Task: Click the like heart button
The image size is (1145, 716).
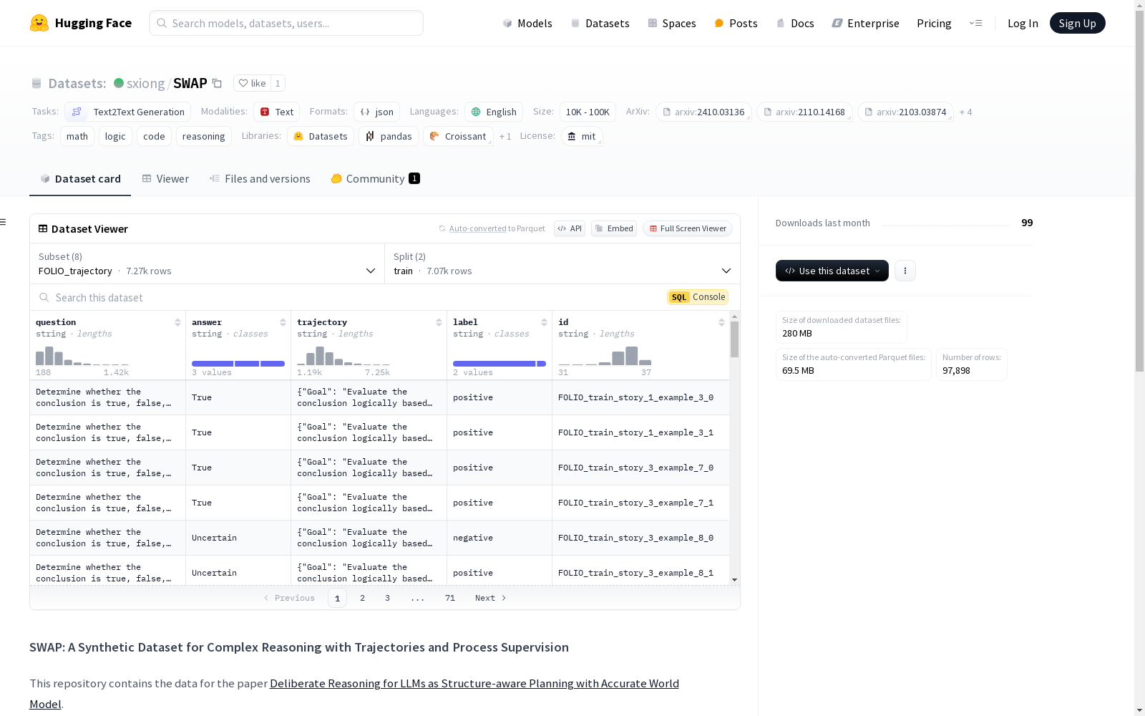Action: pos(252,83)
